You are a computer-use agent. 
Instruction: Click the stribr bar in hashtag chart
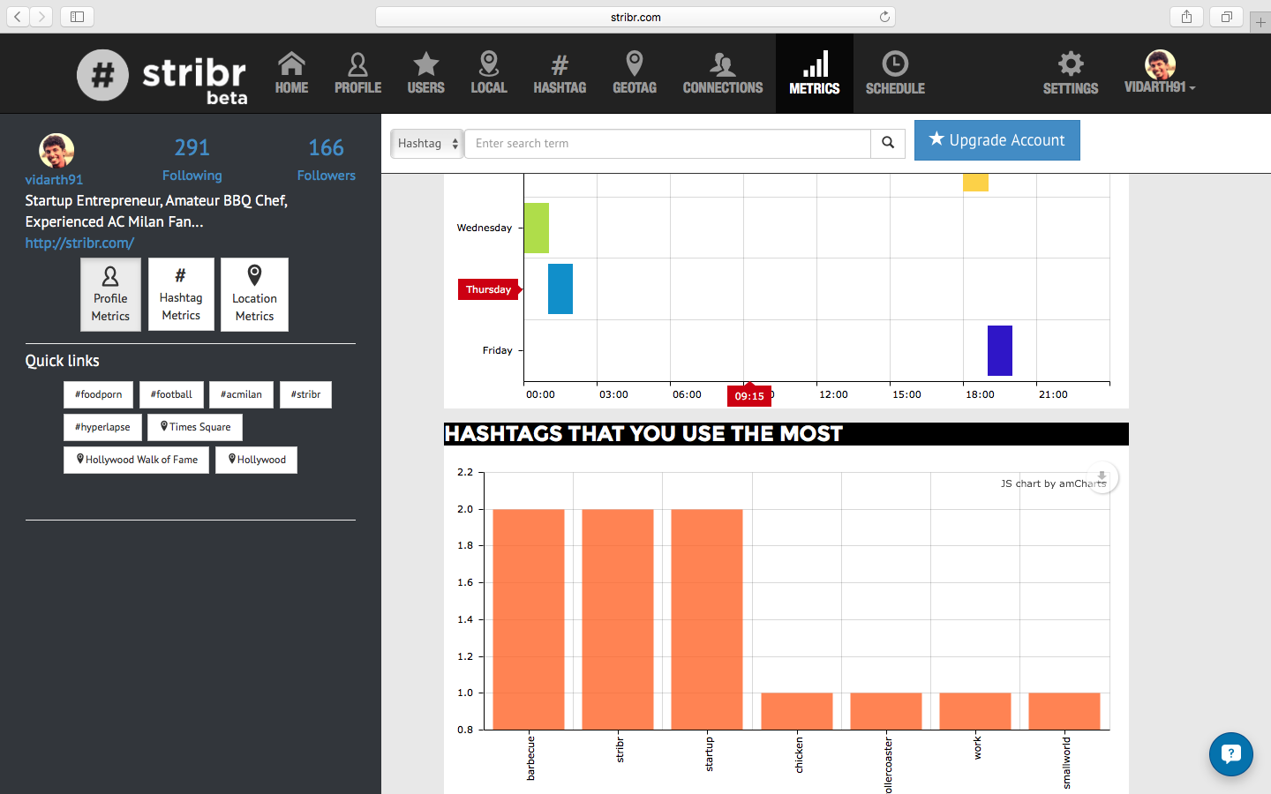618,619
